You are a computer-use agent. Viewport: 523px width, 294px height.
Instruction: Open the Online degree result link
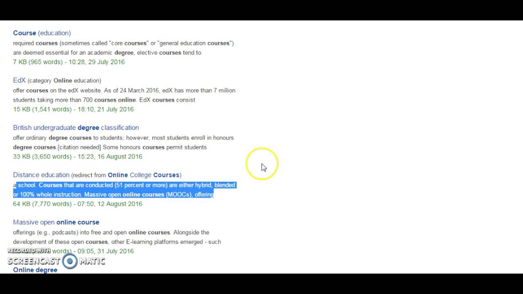pos(35,270)
